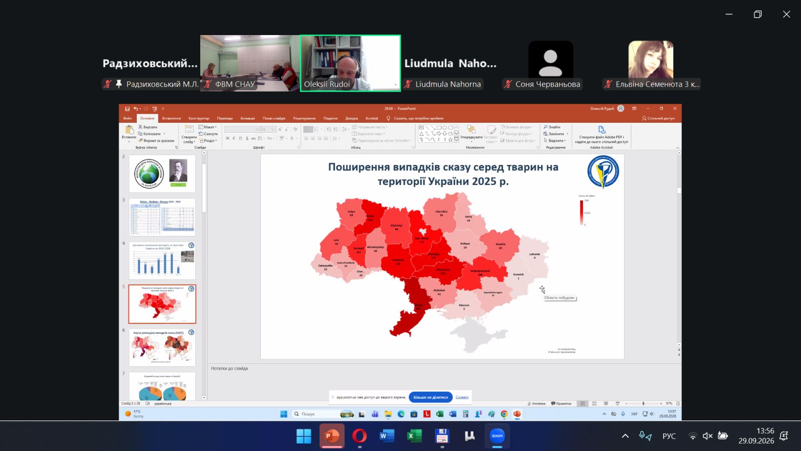
Task: Click the Adobe PDF create-and-share icon
Action: coord(601,130)
